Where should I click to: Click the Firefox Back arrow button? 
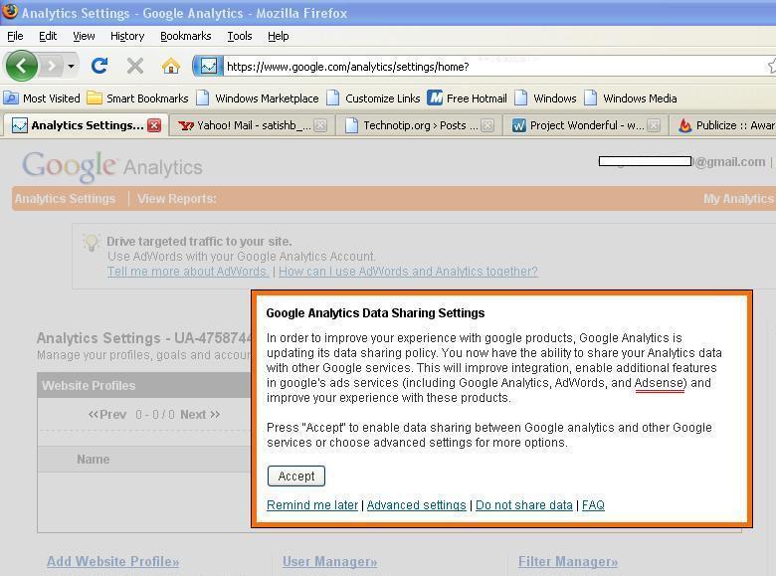(x=21, y=66)
